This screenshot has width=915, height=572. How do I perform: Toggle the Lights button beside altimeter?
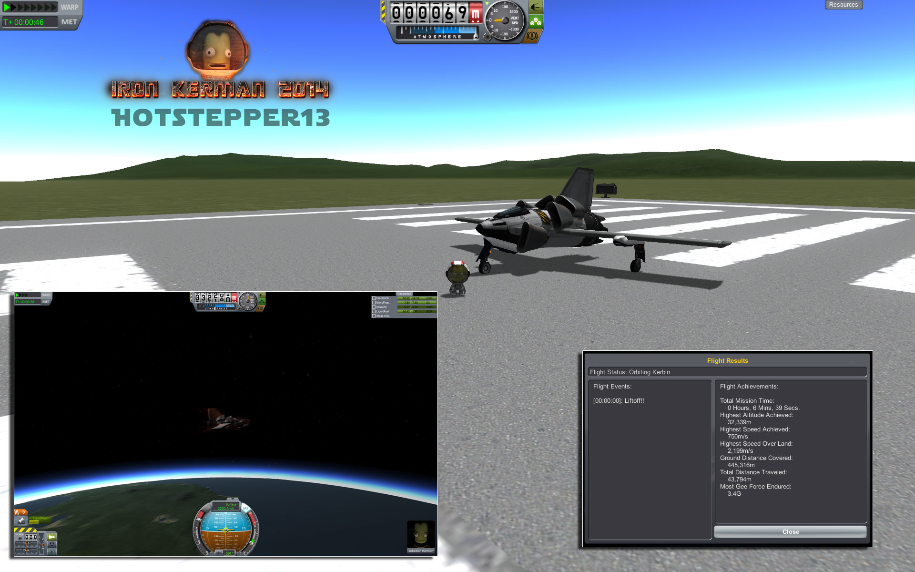tap(536, 7)
